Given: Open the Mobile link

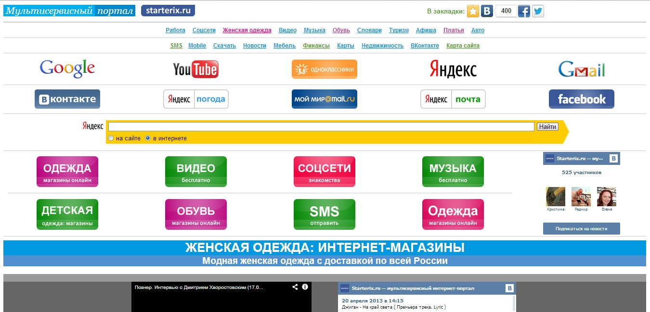Looking at the screenshot, I should 197,46.
